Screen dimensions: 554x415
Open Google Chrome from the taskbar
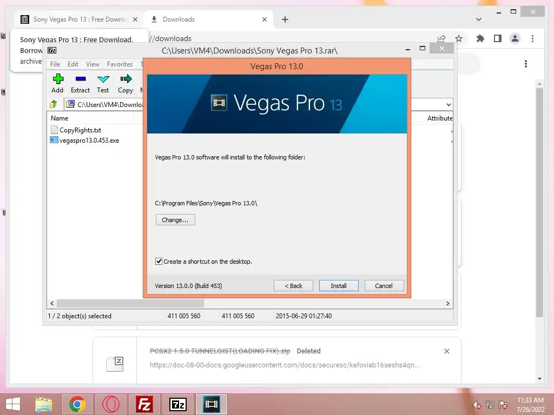77,404
